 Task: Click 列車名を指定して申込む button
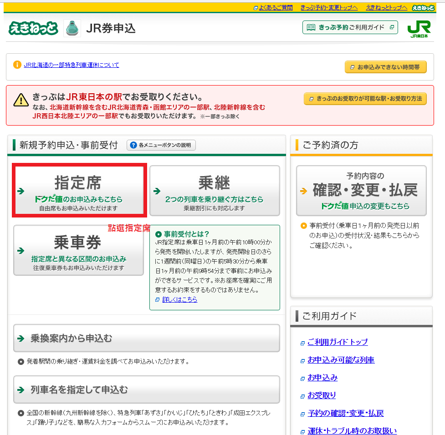coord(147,389)
